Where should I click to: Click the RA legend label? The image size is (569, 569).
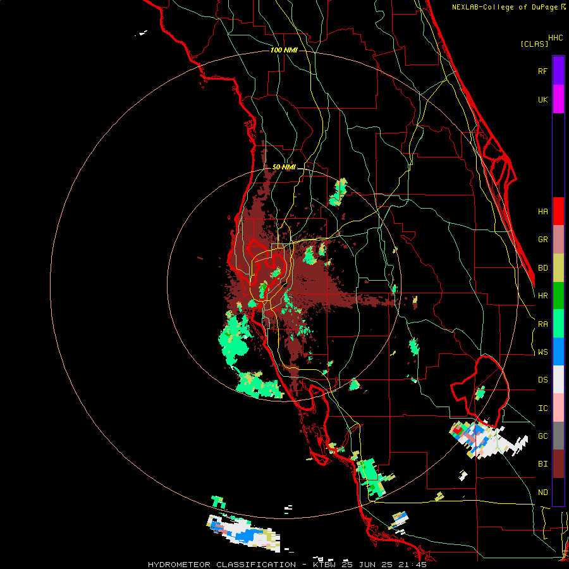542,324
